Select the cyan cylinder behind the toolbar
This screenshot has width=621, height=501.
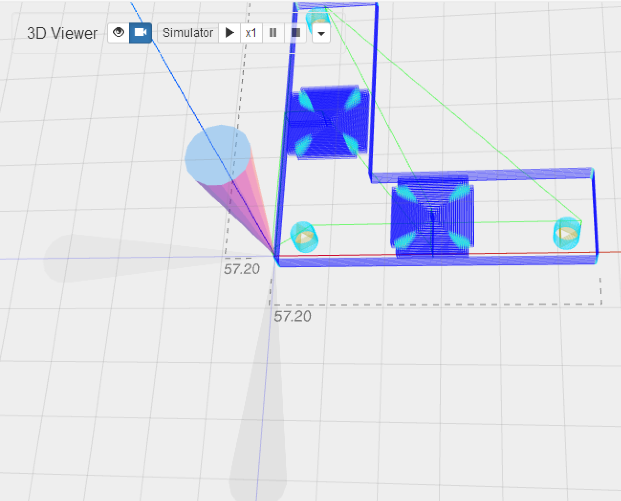click(x=317, y=19)
